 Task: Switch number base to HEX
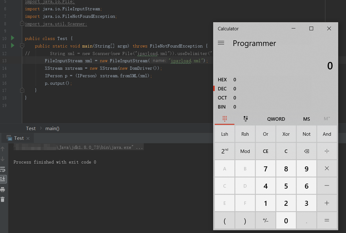(222, 80)
